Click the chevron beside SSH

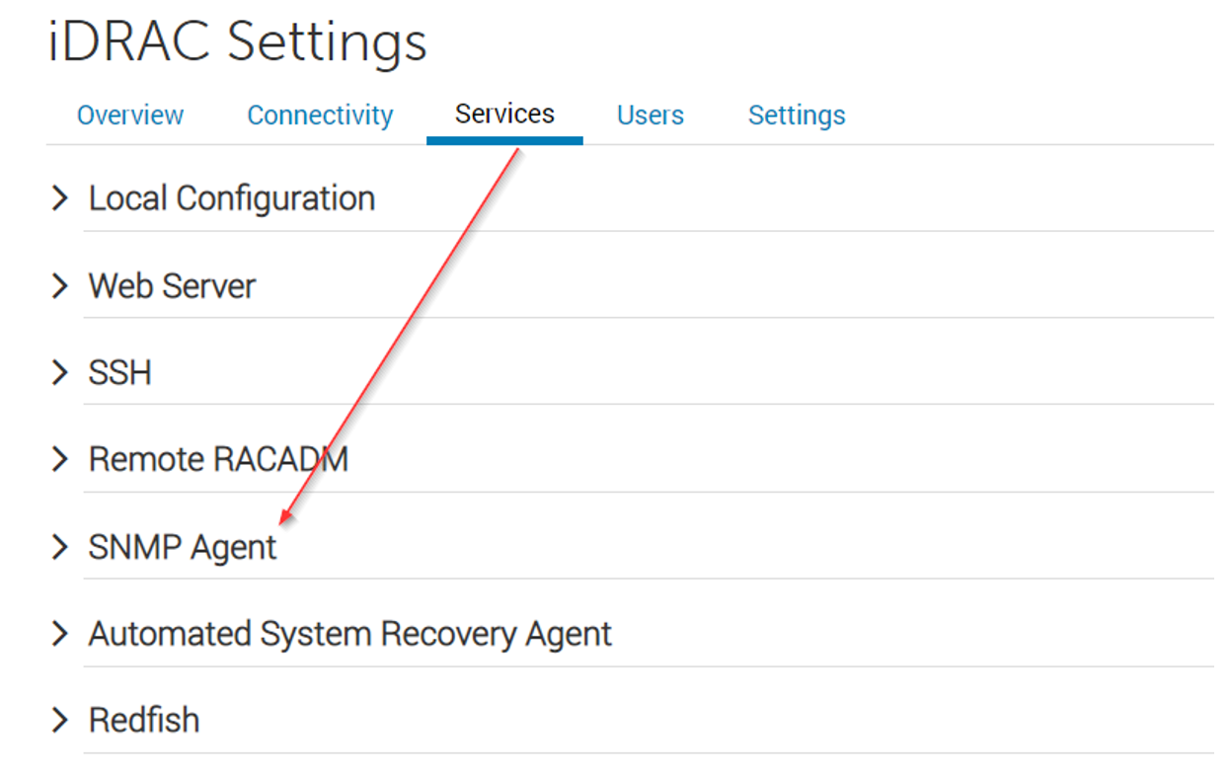tap(60, 373)
